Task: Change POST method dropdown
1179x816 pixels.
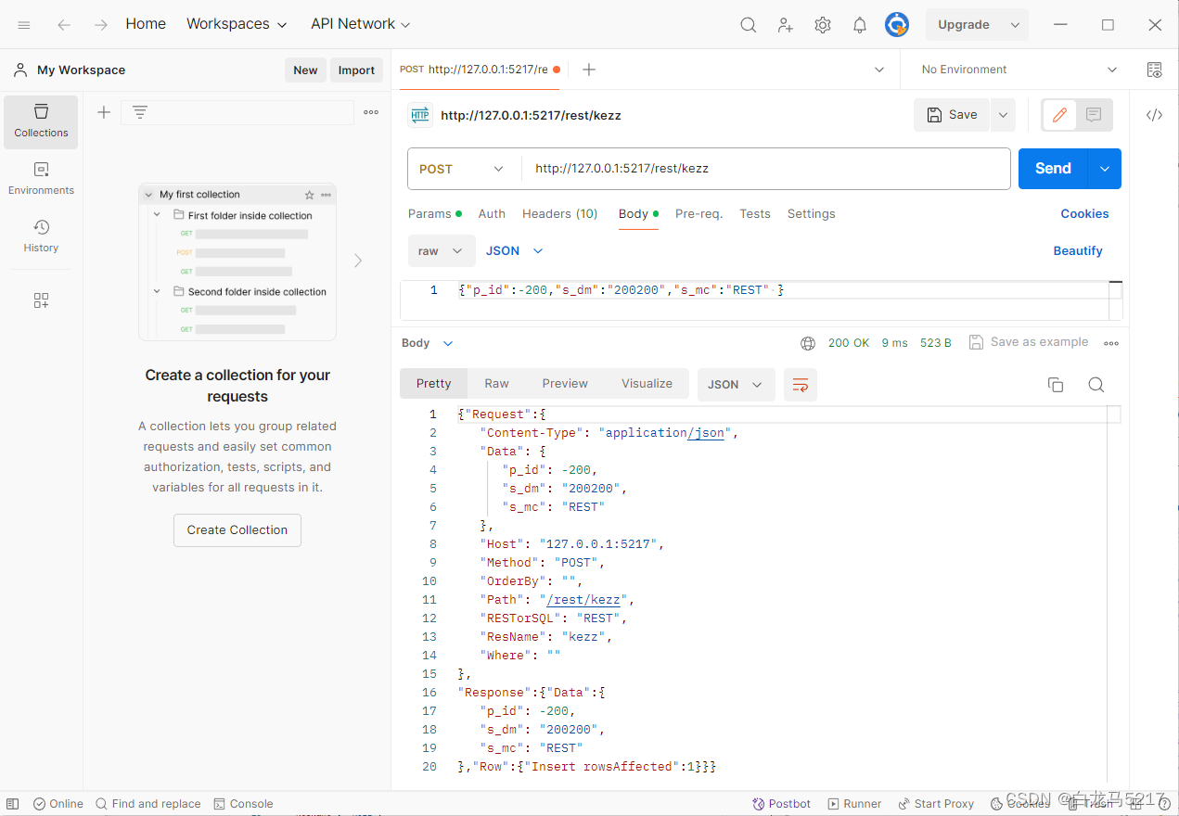Action: [461, 169]
